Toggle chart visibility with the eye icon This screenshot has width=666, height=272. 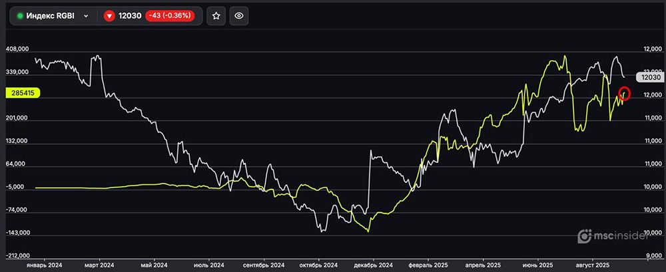click(x=240, y=16)
